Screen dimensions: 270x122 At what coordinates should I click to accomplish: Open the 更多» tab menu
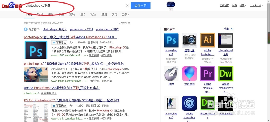pos(125,15)
